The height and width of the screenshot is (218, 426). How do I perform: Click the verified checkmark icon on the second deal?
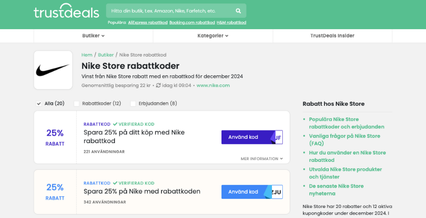(115, 183)
